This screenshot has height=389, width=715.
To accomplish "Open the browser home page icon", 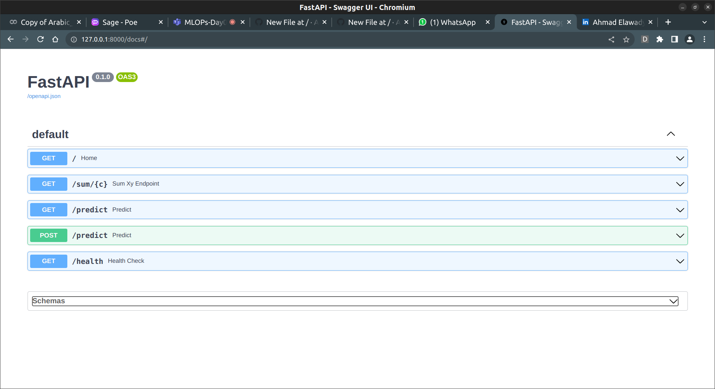I will click(55, 39).
